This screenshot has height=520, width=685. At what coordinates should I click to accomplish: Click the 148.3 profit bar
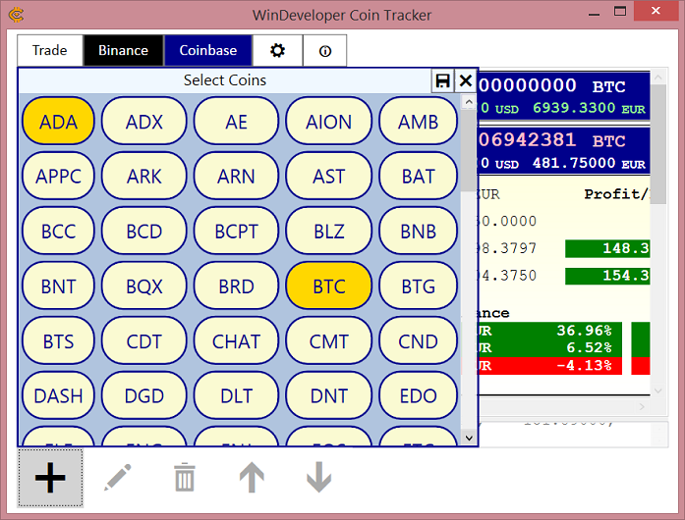[x=607, y=248]
